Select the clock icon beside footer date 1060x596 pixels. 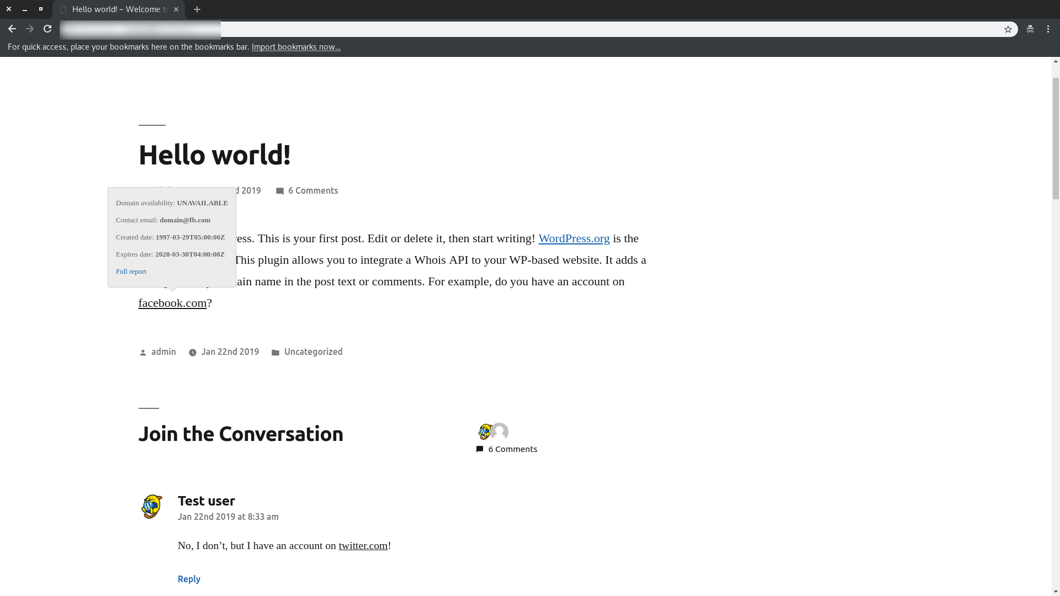[193, 353]
